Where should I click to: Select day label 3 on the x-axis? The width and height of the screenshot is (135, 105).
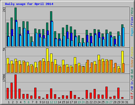(x=17, y=102)
